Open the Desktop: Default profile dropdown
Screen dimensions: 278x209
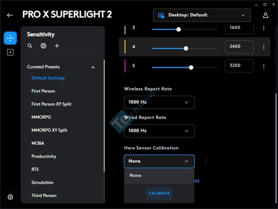202,15
